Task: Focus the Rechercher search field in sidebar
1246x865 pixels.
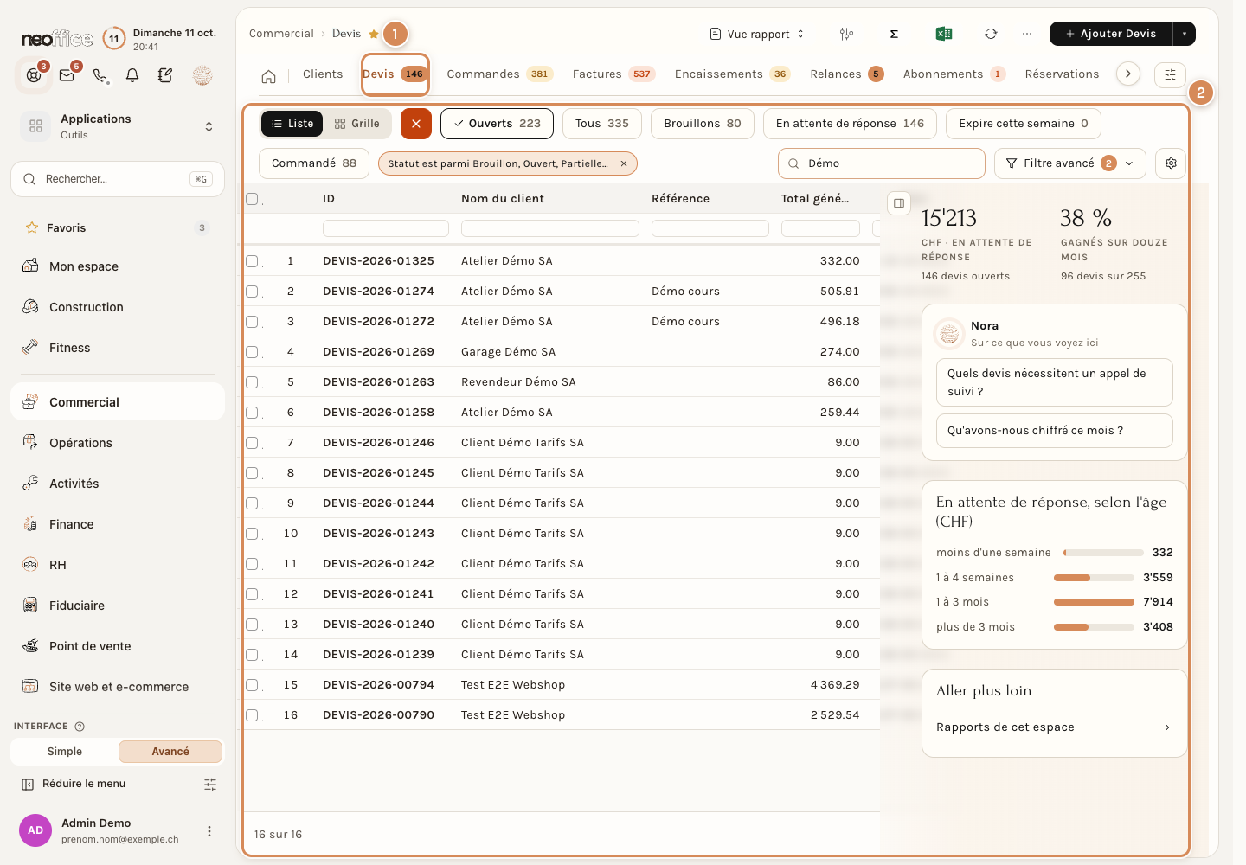Action: point(118,179)
